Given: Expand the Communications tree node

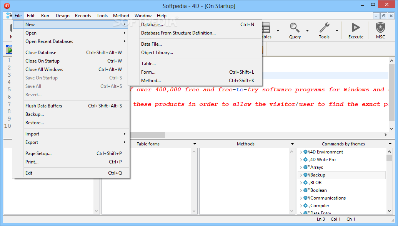Looking at the screenshot, I should pyautogui.click(x=301, y=198).
